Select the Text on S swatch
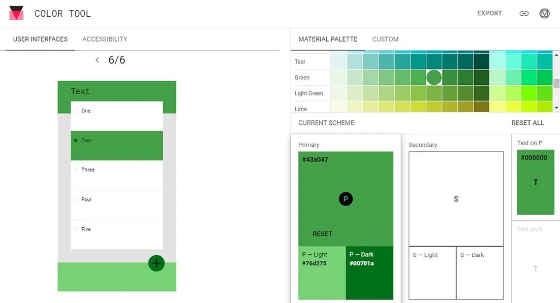 coord(536,268)
